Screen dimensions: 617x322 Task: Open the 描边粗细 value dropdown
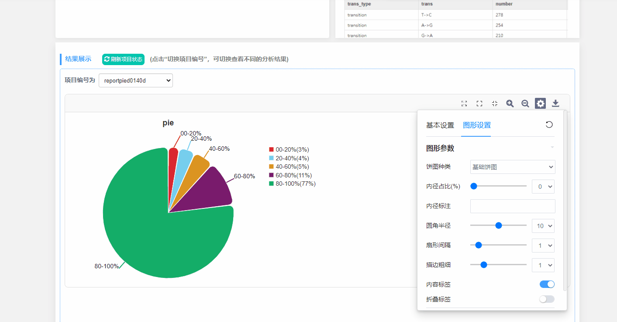pyautogui.click(x=543, y=265)
